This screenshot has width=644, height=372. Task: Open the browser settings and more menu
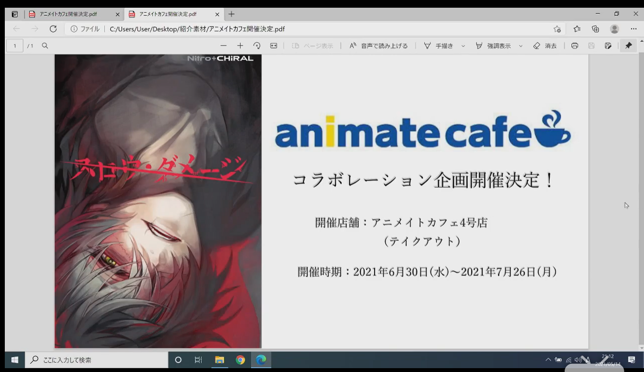pyautogui.click(x=633, y=29)
